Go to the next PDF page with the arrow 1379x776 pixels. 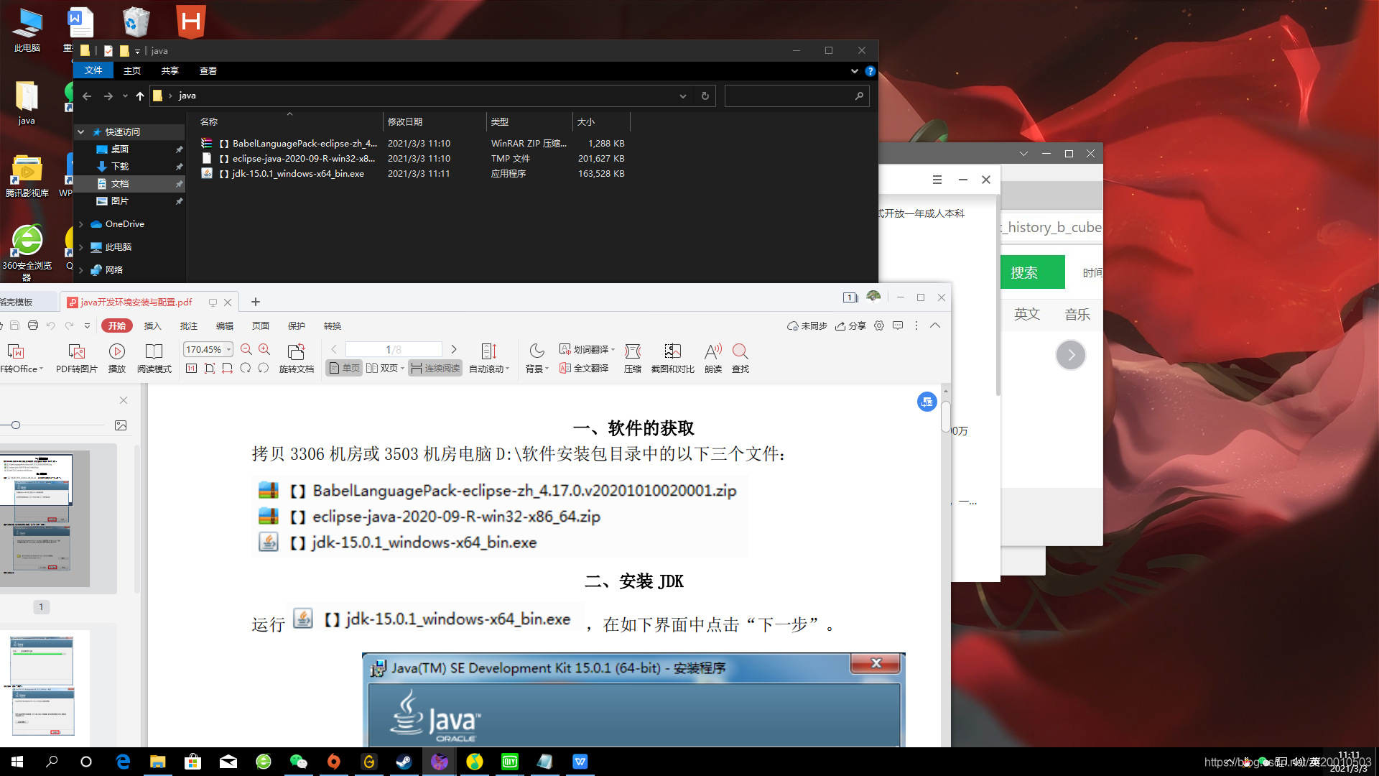(x=453, y=349)
